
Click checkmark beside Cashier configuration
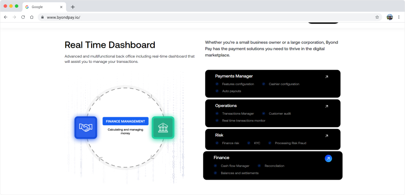(x=264, y=84)
